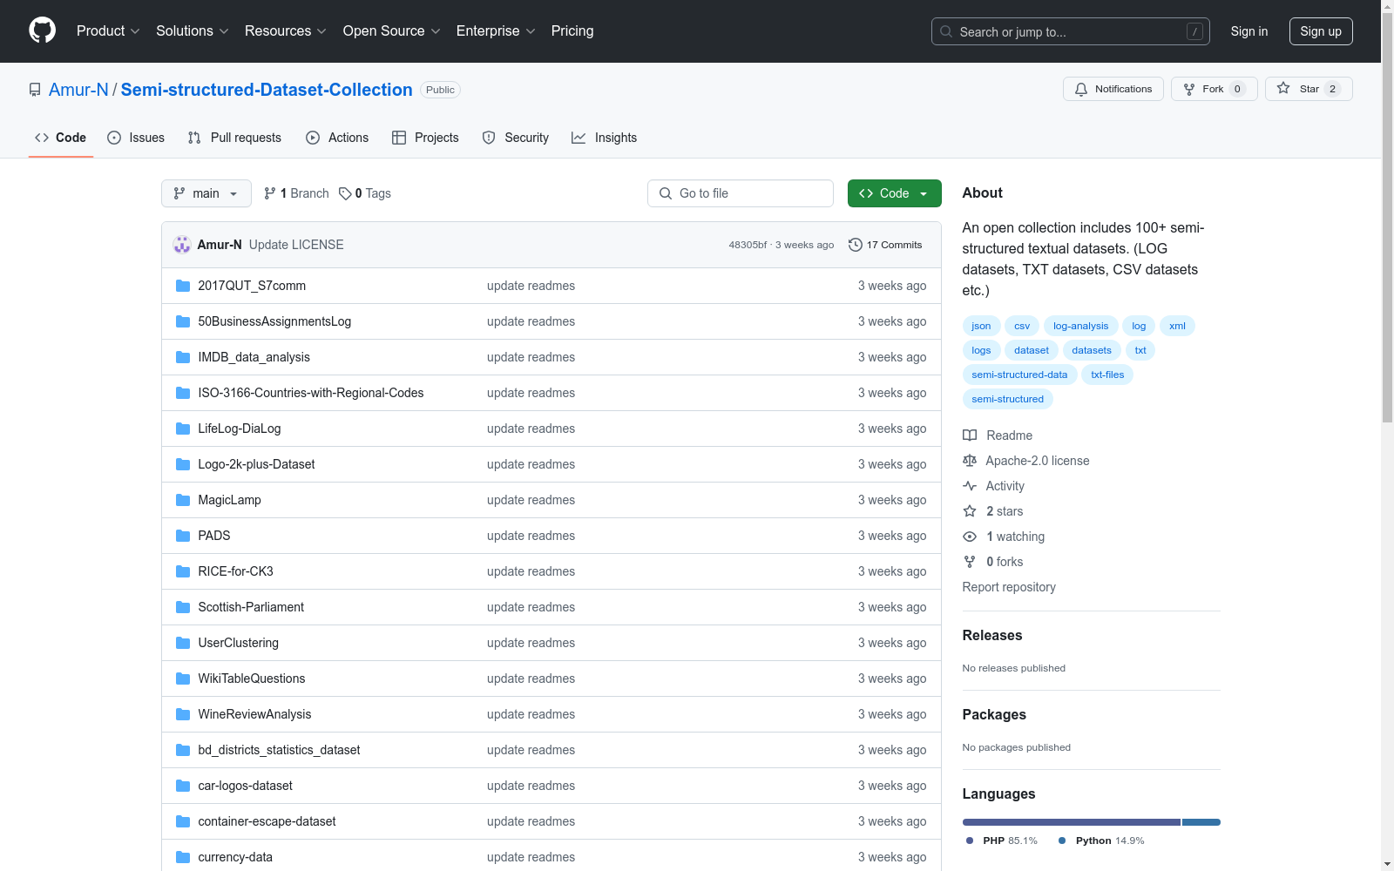Click the Report repository link
The width and height of the screenshot is (1394, 871).
(x=1009, y=587)
